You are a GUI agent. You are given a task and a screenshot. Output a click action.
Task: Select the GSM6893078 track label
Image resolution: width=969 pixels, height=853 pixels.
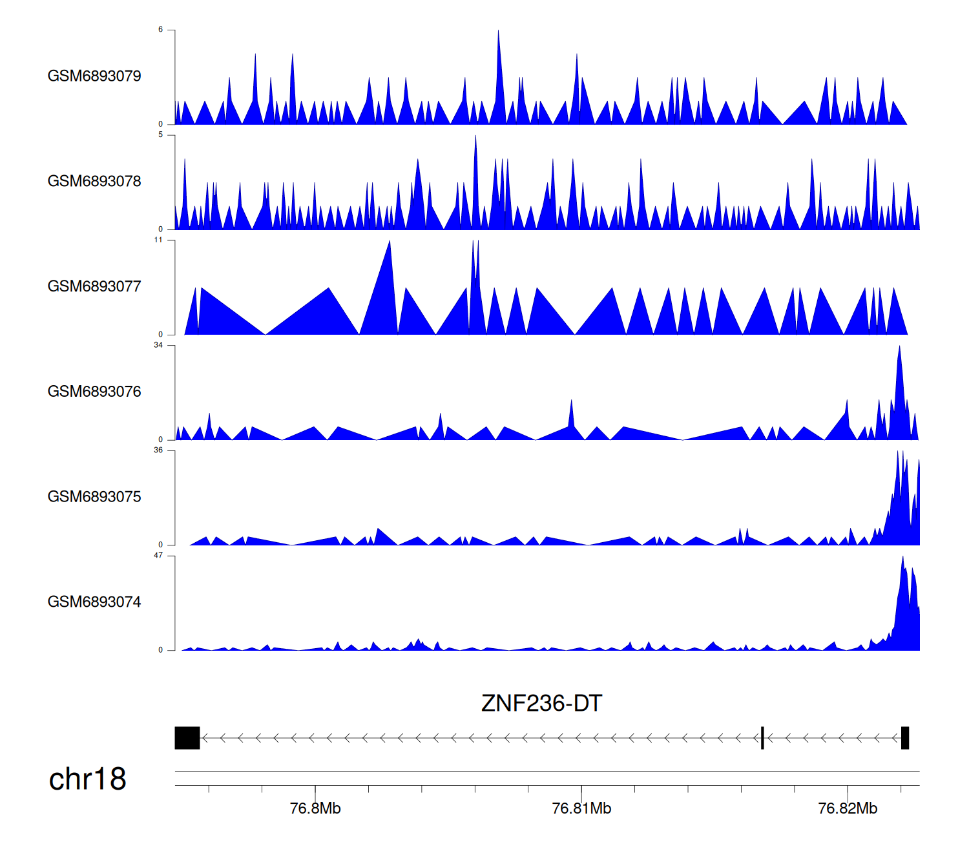[94, 182]
